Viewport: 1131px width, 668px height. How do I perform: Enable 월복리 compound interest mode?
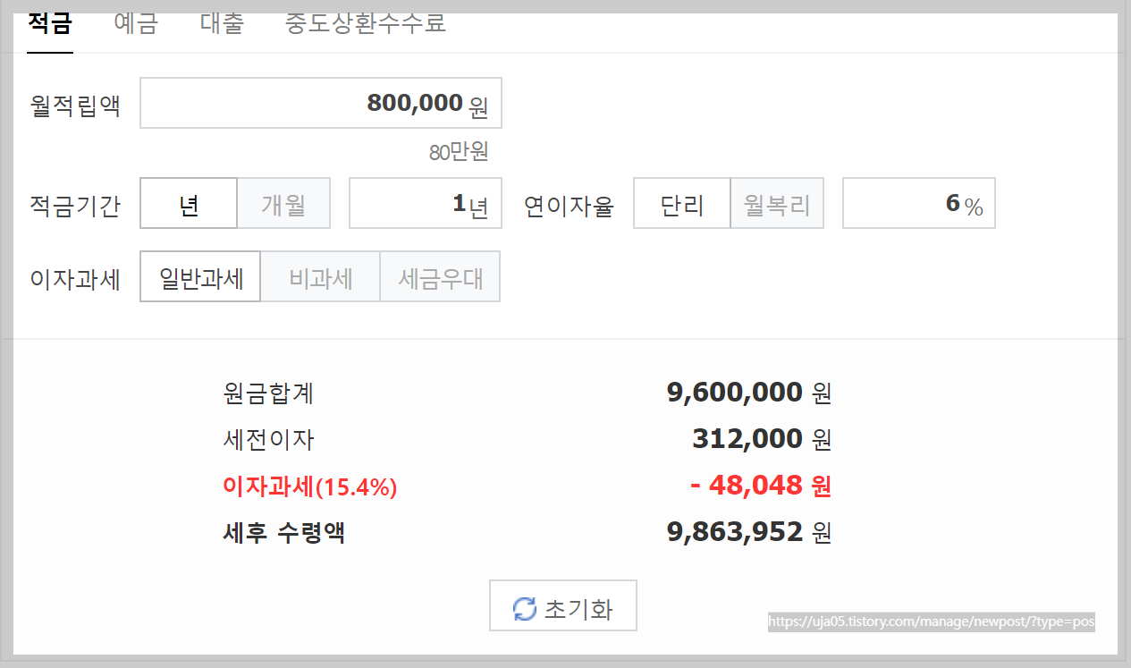pyautogui.click(x=776, y=203)
